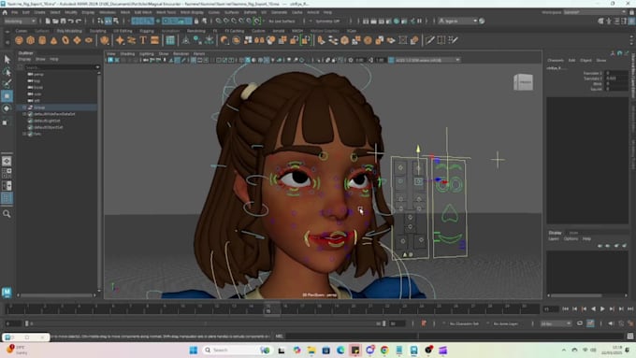
Task: Click the range slider right handle
Action: 383,323
